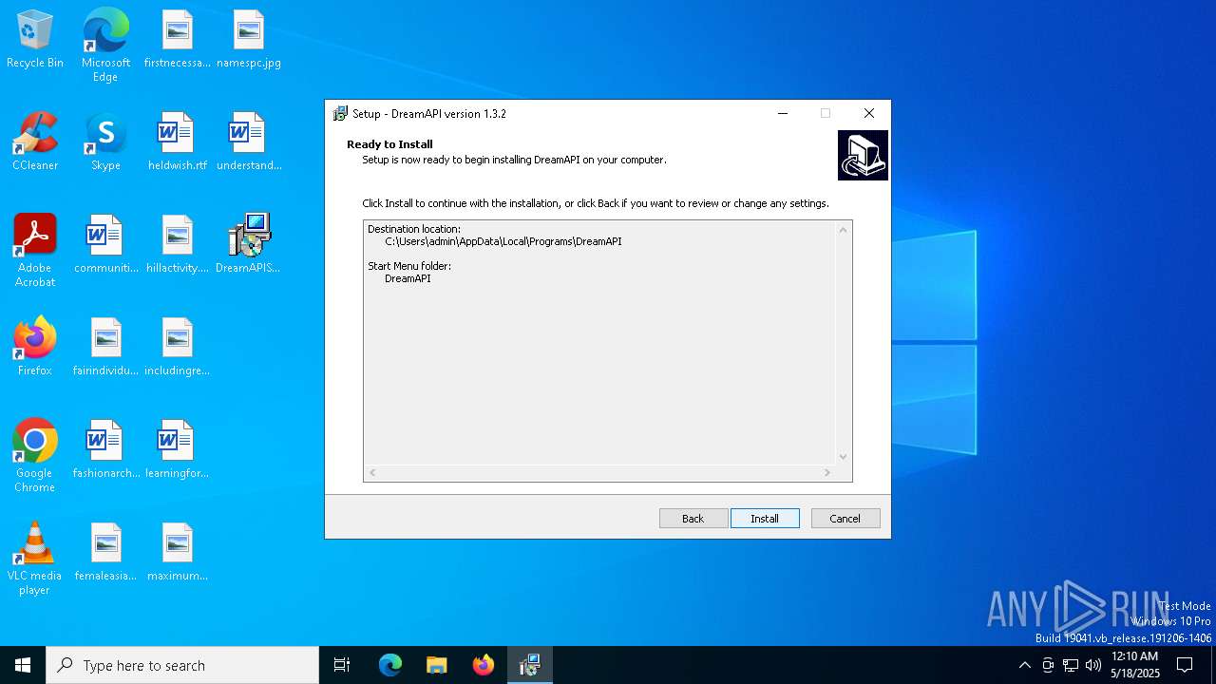Show hidden system tray icons
This screenshot has height=684, width=1216.
1024,665
